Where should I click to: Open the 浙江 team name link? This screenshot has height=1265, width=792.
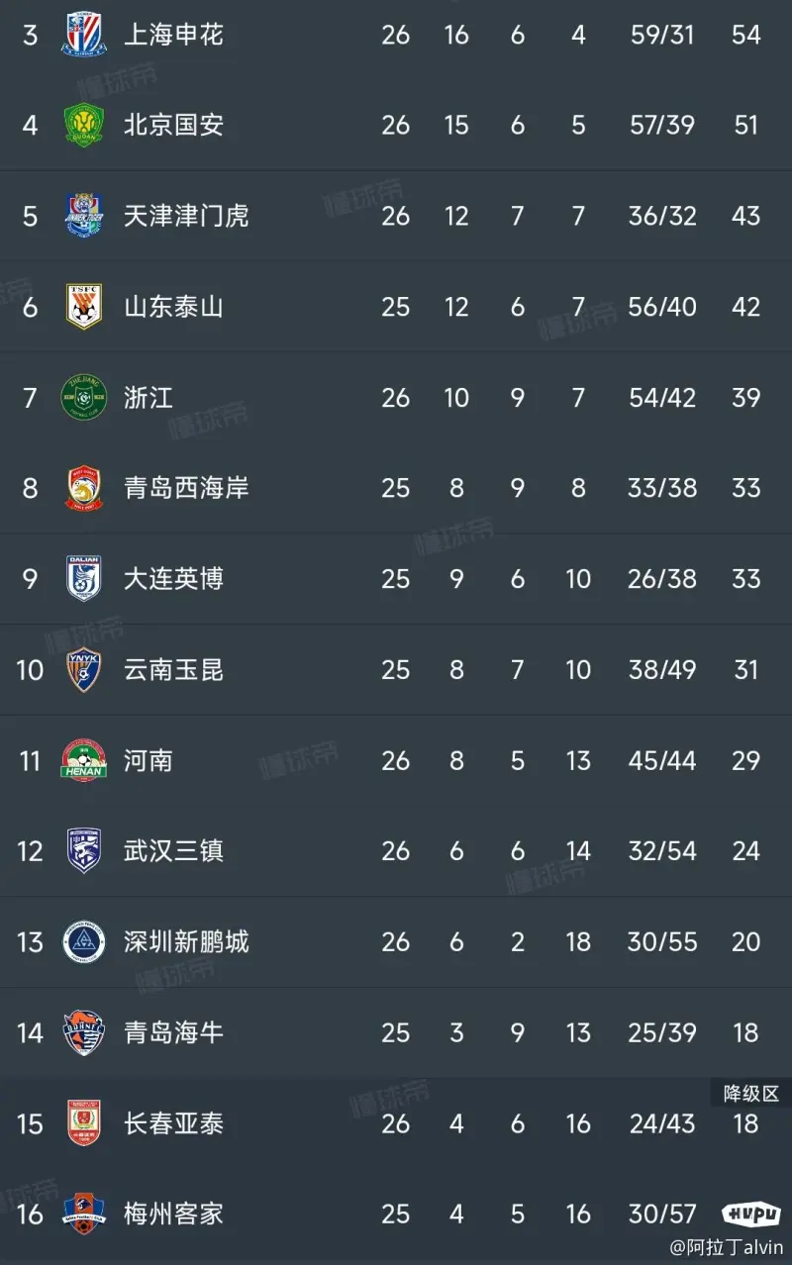[x=147, y=397]
